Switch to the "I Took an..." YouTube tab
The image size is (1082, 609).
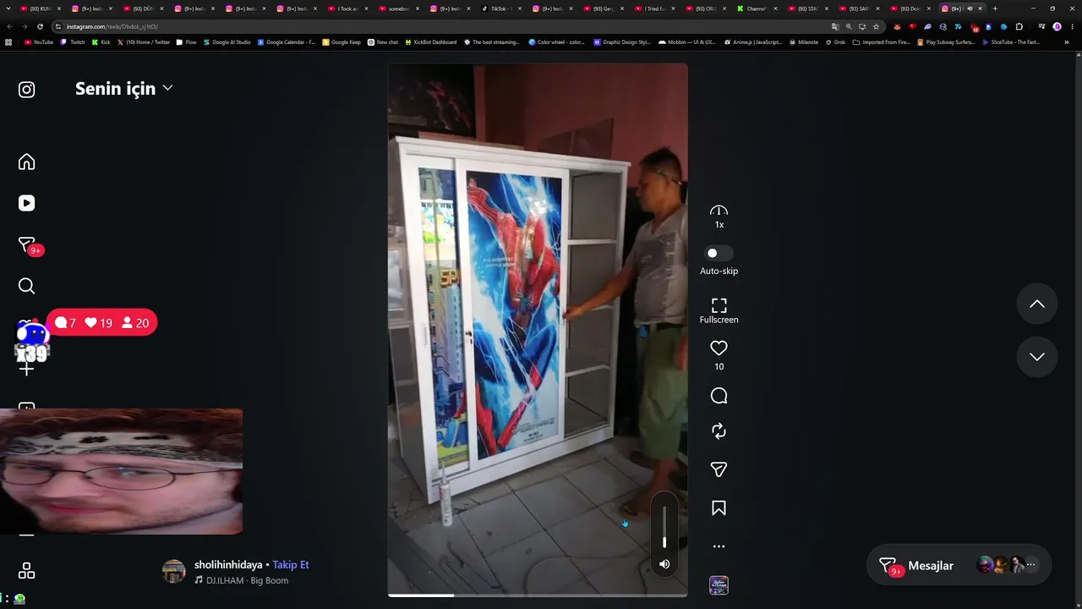[x=347, y=8]
